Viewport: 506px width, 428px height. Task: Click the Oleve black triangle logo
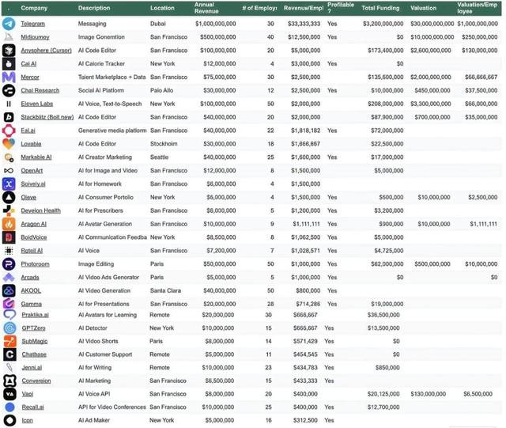[x=9, y=197]
